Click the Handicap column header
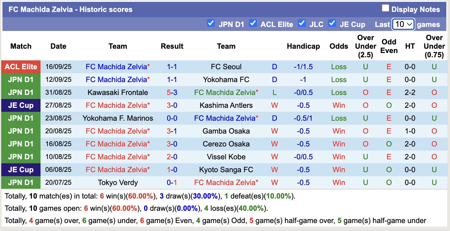 (x=303, y=46)
